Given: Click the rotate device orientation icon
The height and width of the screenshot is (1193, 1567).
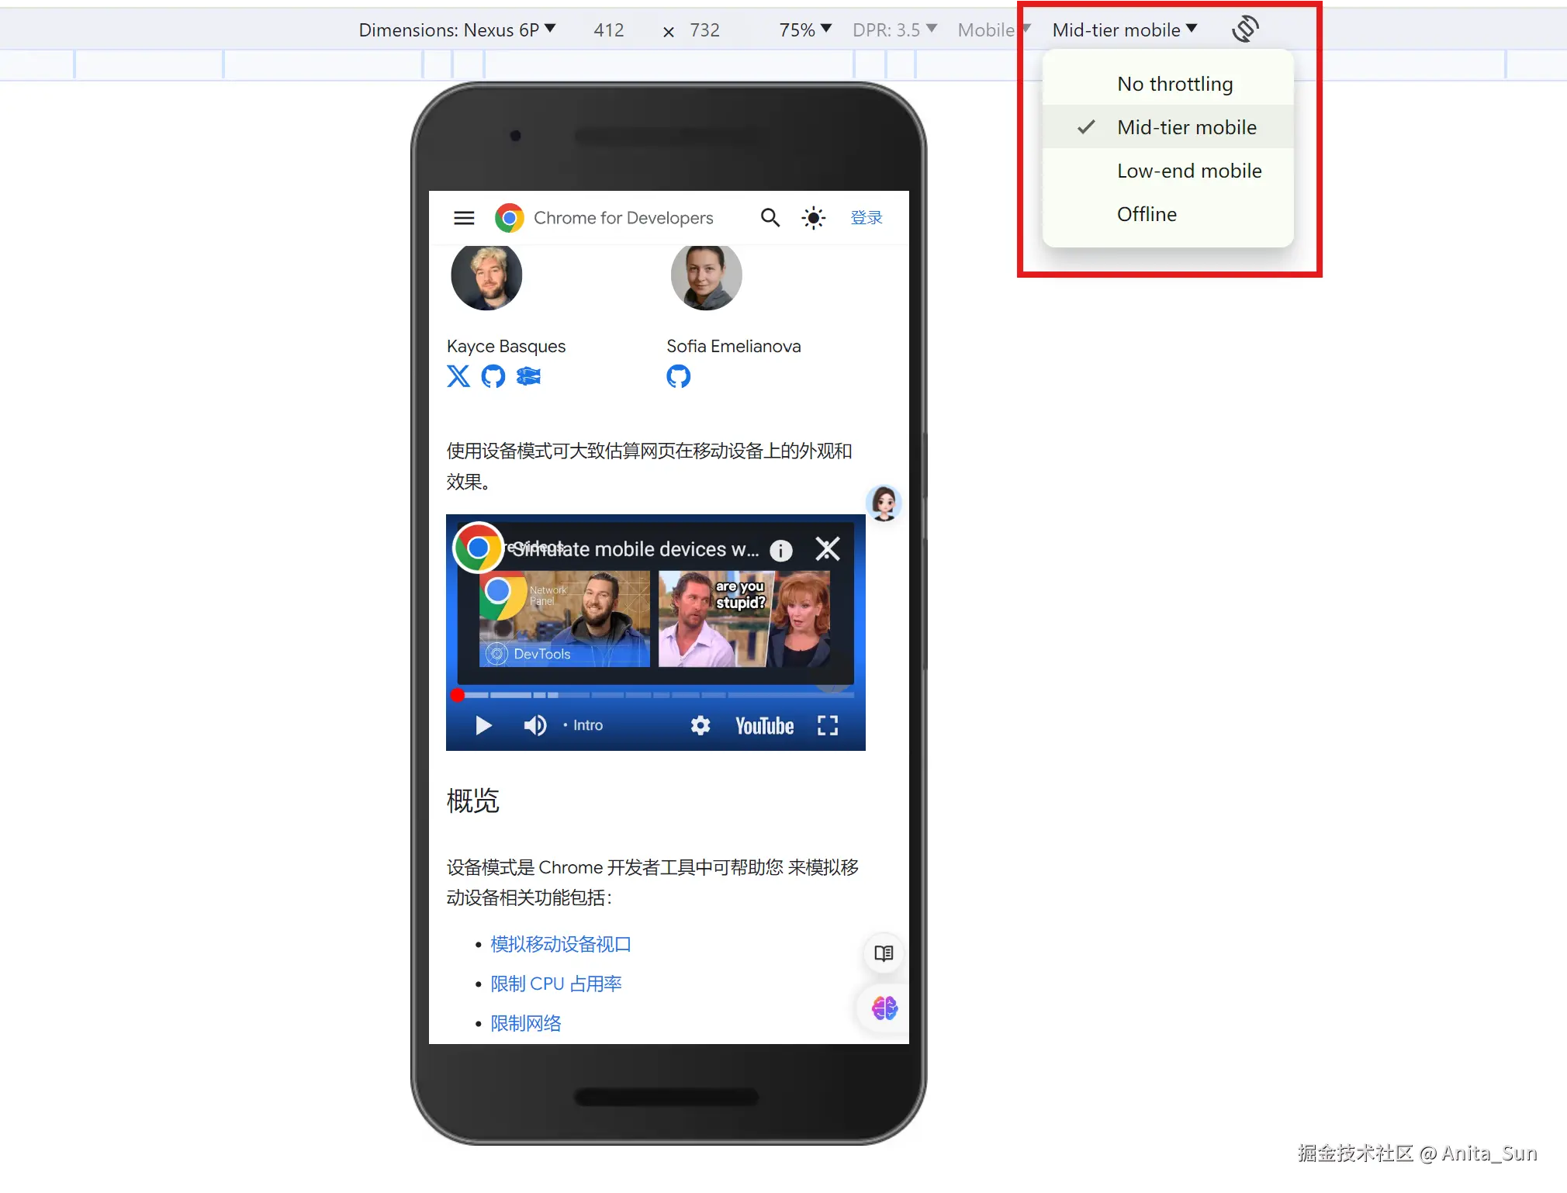Looking at the screenshot, I should coord(1244,29).
